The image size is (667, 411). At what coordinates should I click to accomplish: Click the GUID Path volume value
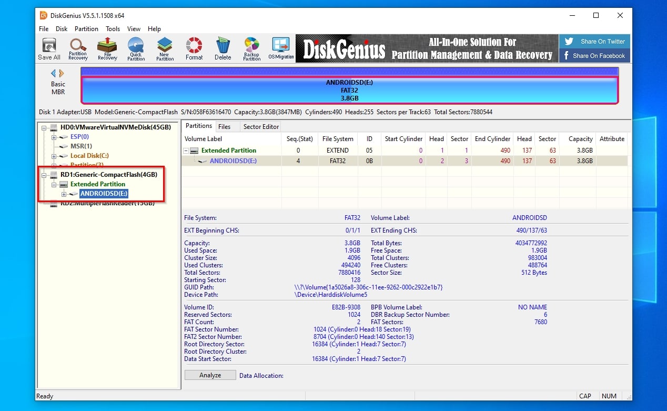click(368, 287)
